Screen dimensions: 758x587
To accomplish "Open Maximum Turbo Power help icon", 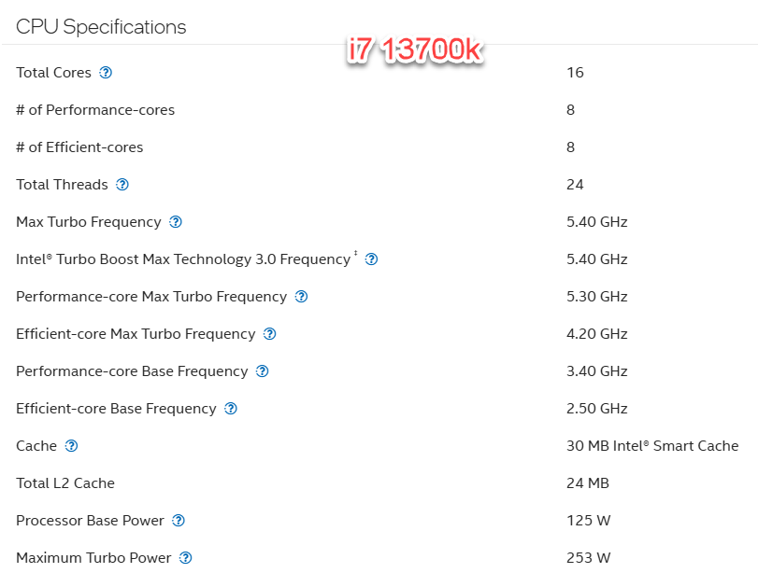I will (x=185, y=558).
